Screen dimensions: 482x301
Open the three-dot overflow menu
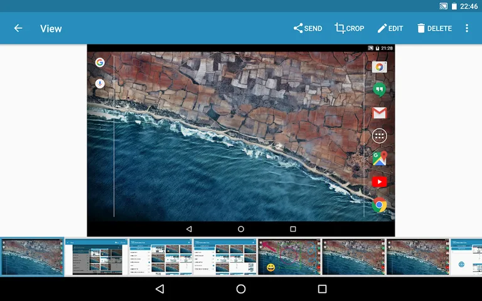pyautogui.click(x=467, y=28)
